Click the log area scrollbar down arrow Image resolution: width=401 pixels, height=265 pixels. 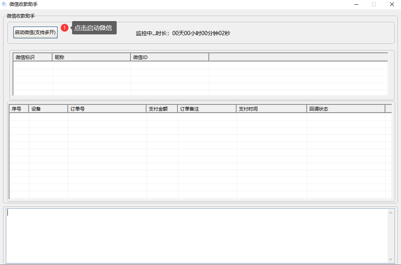390,260
